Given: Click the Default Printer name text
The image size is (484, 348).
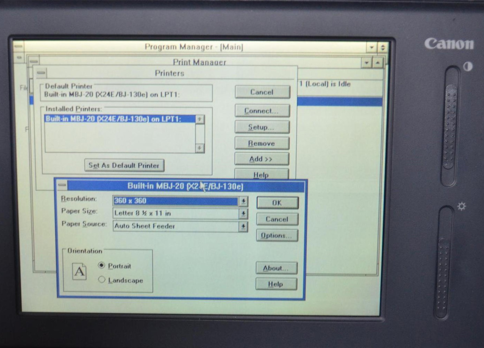Looking at the screenshot, I should (112, 94).
